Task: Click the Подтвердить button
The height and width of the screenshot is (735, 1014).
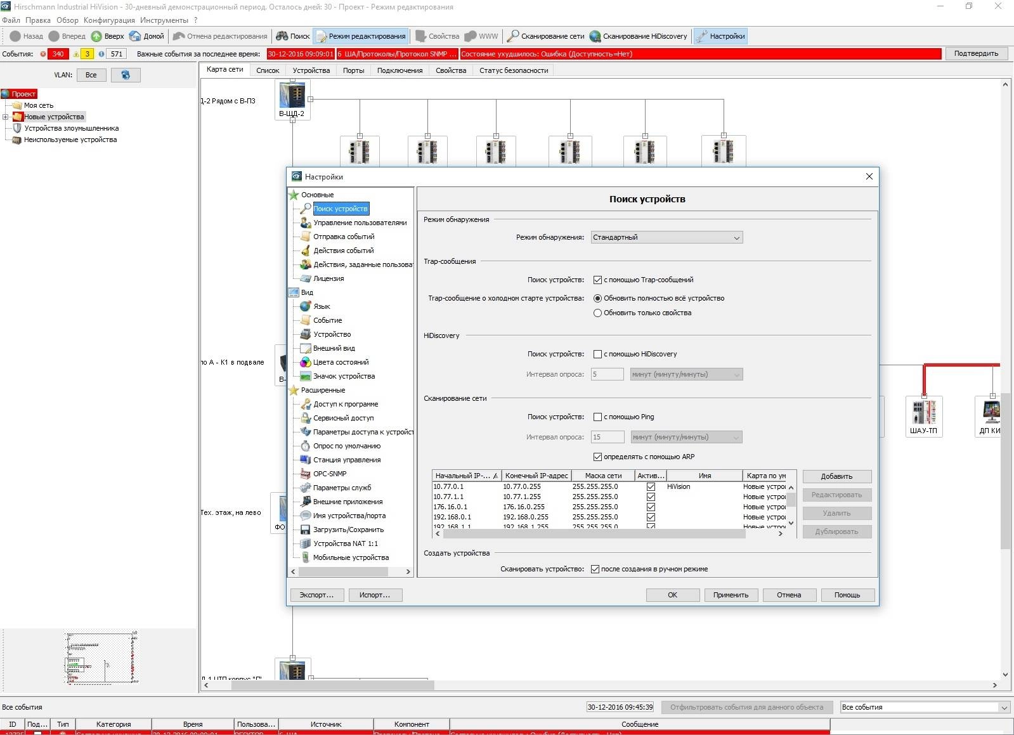Action: [x=976, y=53]
